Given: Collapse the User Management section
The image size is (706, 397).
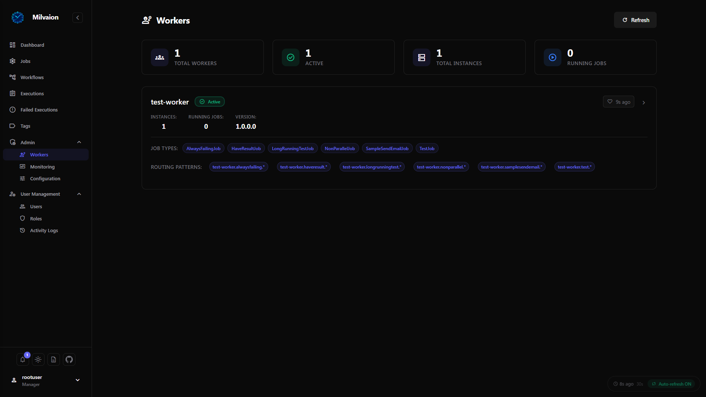Looking at the screenshot, I should tap(79, 194).
